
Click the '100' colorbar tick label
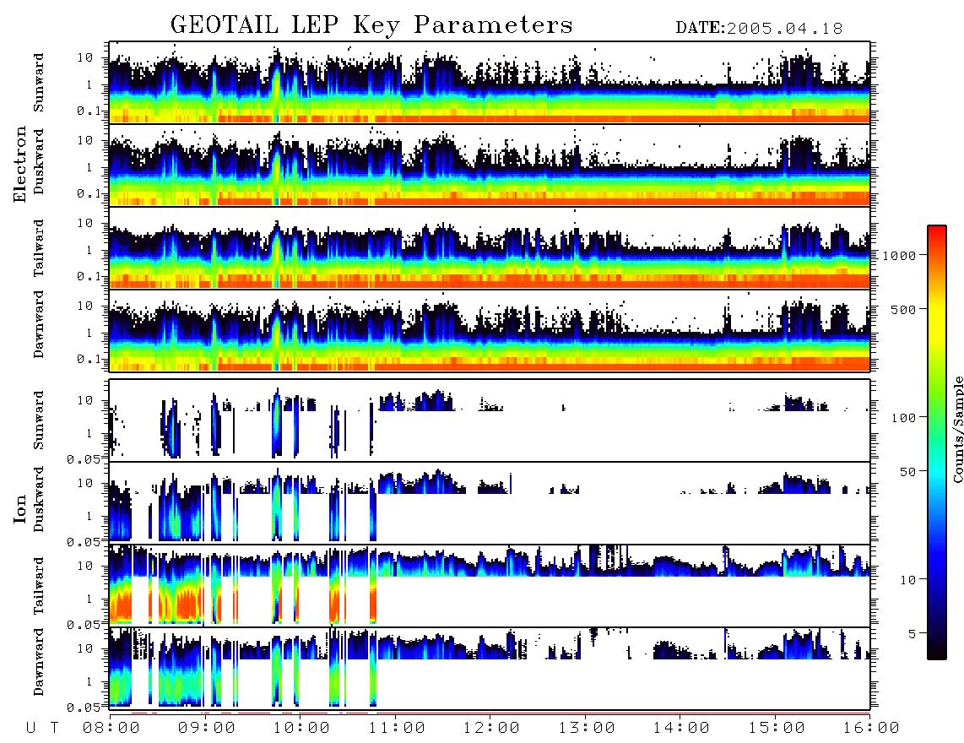coord(903,418)
